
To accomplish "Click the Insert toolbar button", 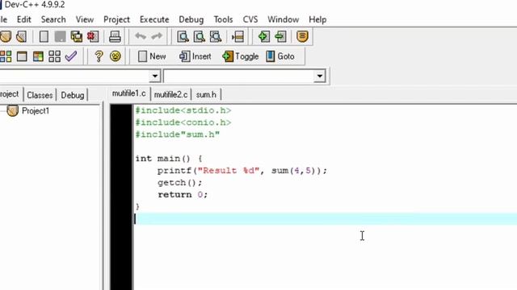I will [195, 56].
